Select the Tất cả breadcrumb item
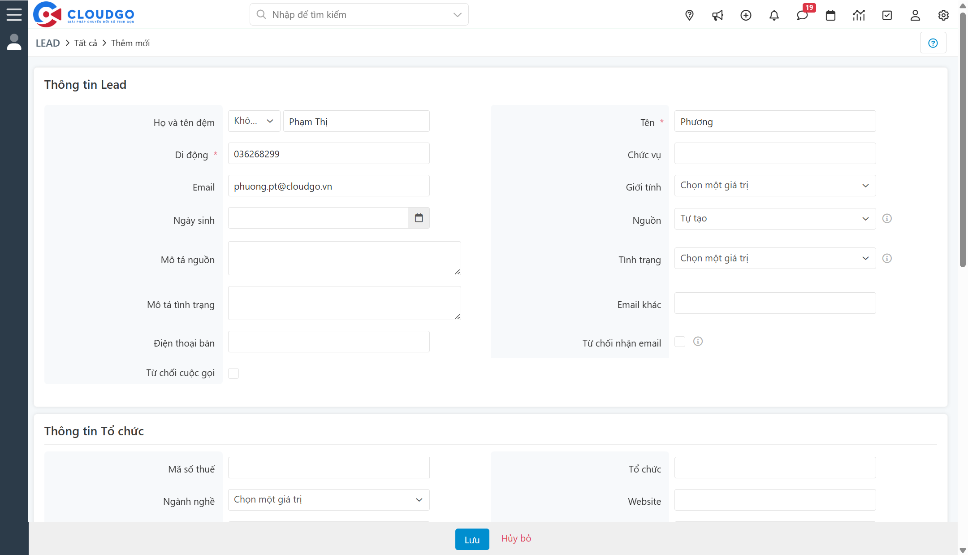The image size is (968, 555). pyautogui.click(x=86, y=43)
